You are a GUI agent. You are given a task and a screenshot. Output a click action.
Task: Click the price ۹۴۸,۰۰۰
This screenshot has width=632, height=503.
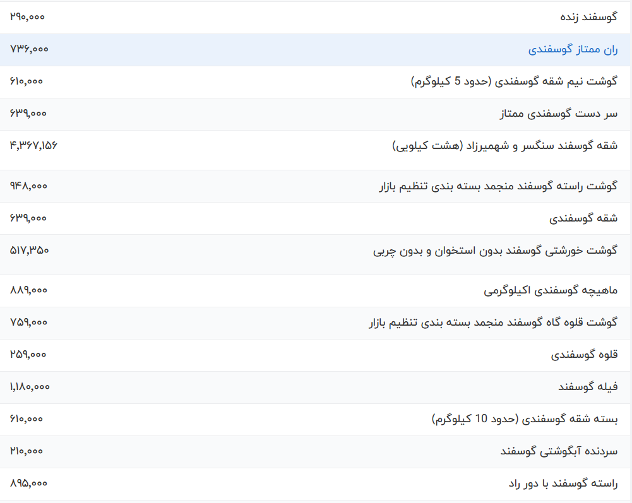(x=28, y=186)
